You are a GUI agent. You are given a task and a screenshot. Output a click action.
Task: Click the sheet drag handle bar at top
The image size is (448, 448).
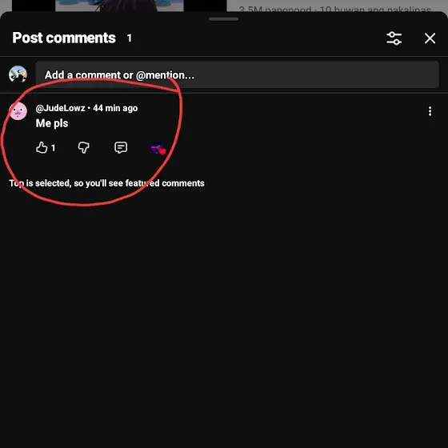[x=223, y=19]
